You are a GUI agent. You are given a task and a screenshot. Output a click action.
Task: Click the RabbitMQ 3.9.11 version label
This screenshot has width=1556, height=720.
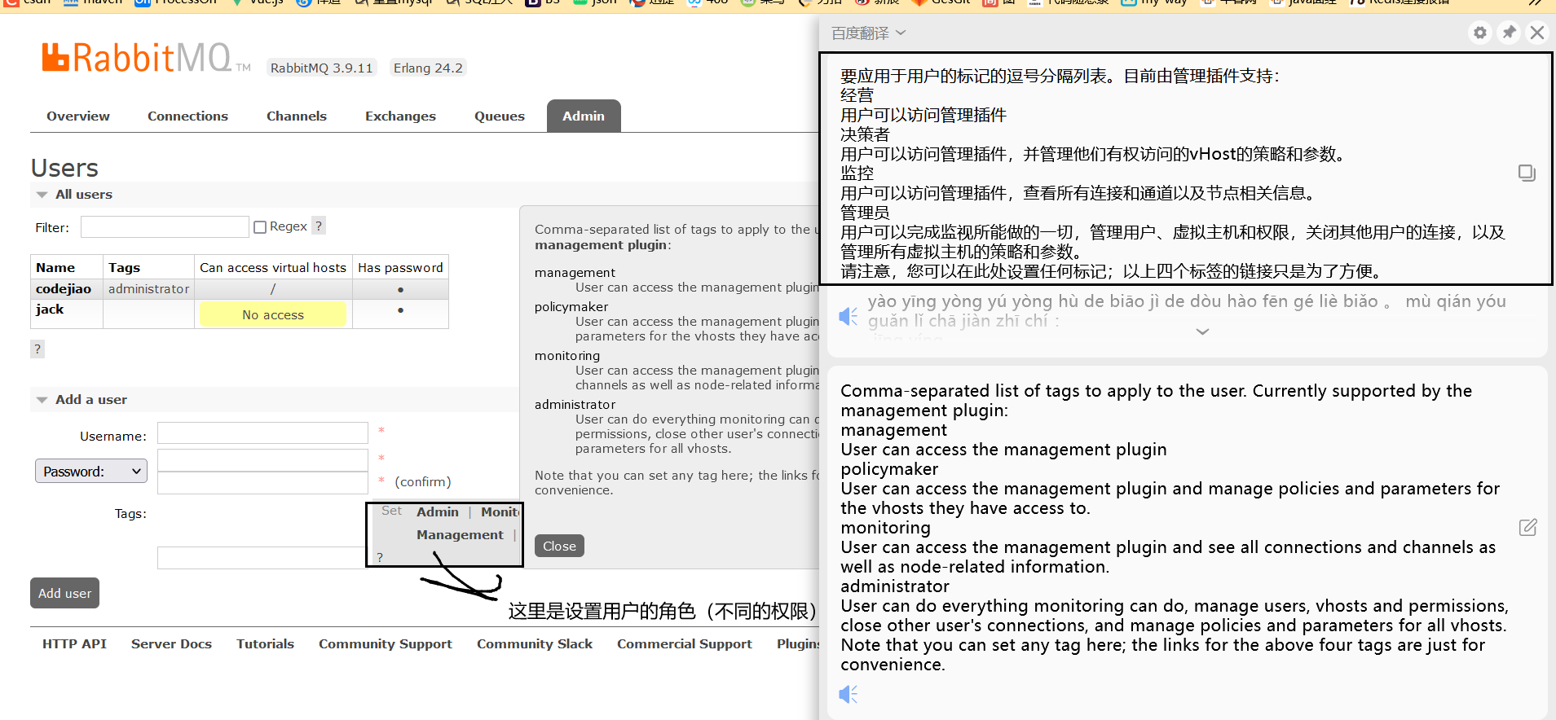click(x=321, y=68)
